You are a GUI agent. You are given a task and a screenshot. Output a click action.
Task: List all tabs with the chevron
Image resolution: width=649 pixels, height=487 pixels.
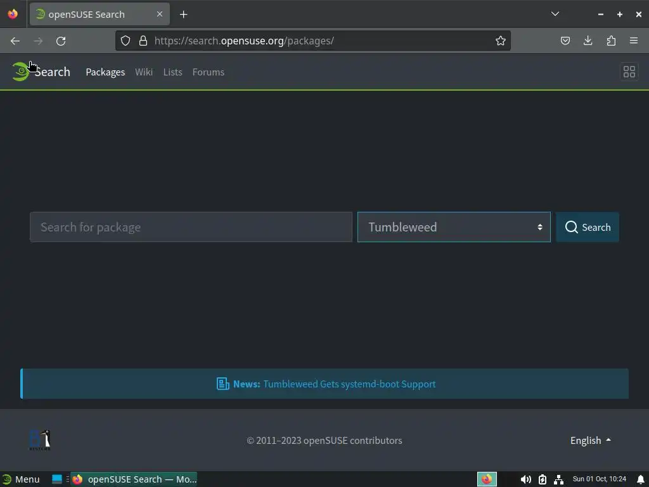click(x=555, y=14)
